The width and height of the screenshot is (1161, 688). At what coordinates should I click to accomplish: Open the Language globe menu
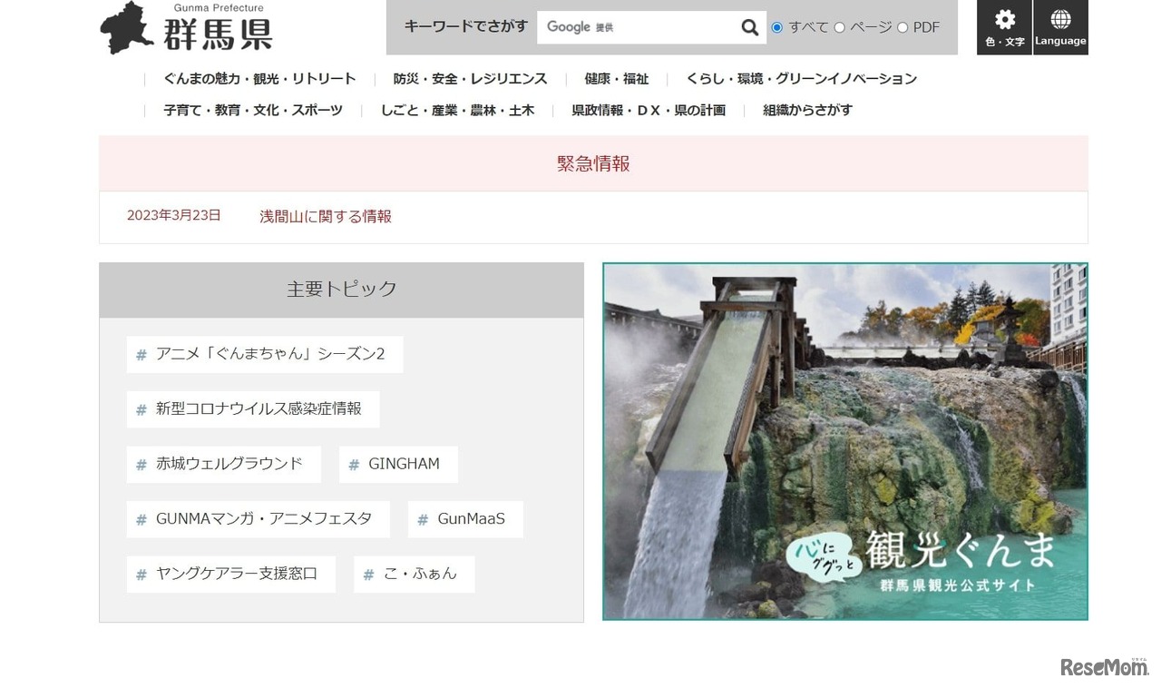(x=1060, y=27)
